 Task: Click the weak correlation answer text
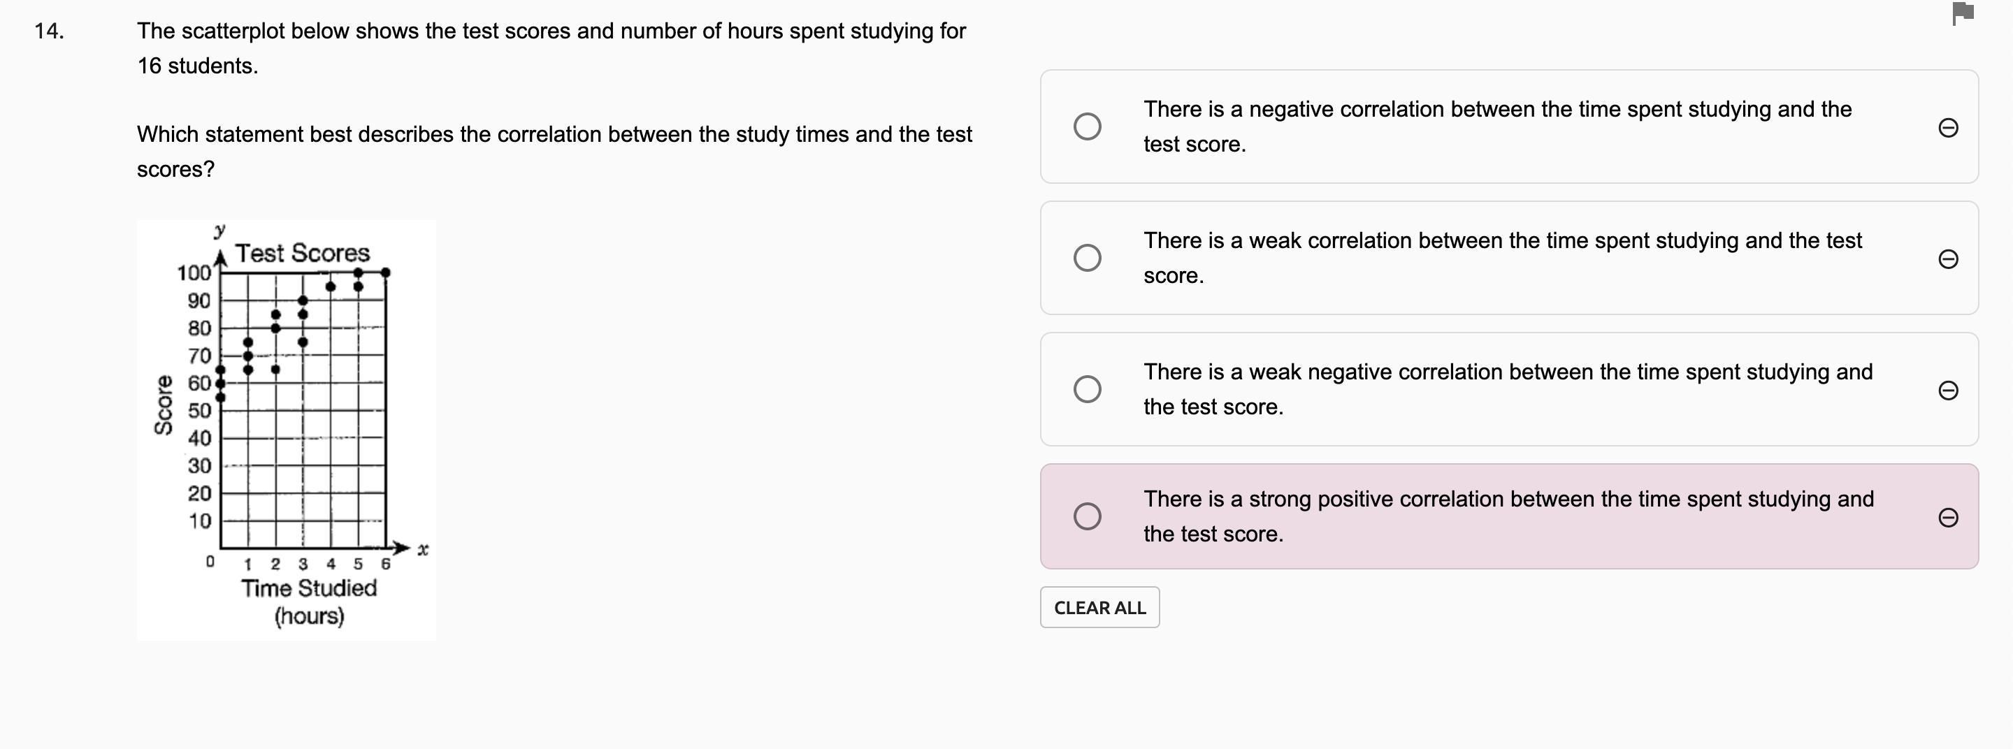tap(1502, 258)
